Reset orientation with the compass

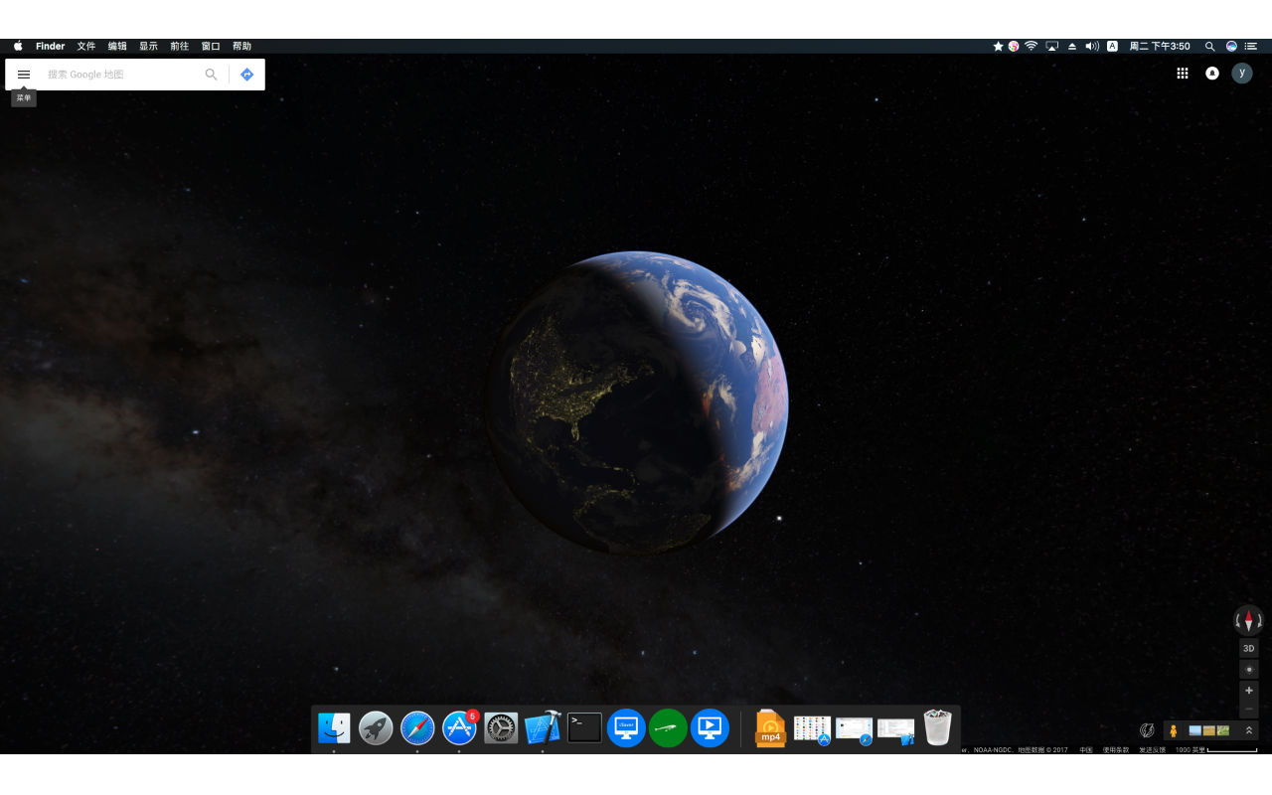pos(1249,620)
